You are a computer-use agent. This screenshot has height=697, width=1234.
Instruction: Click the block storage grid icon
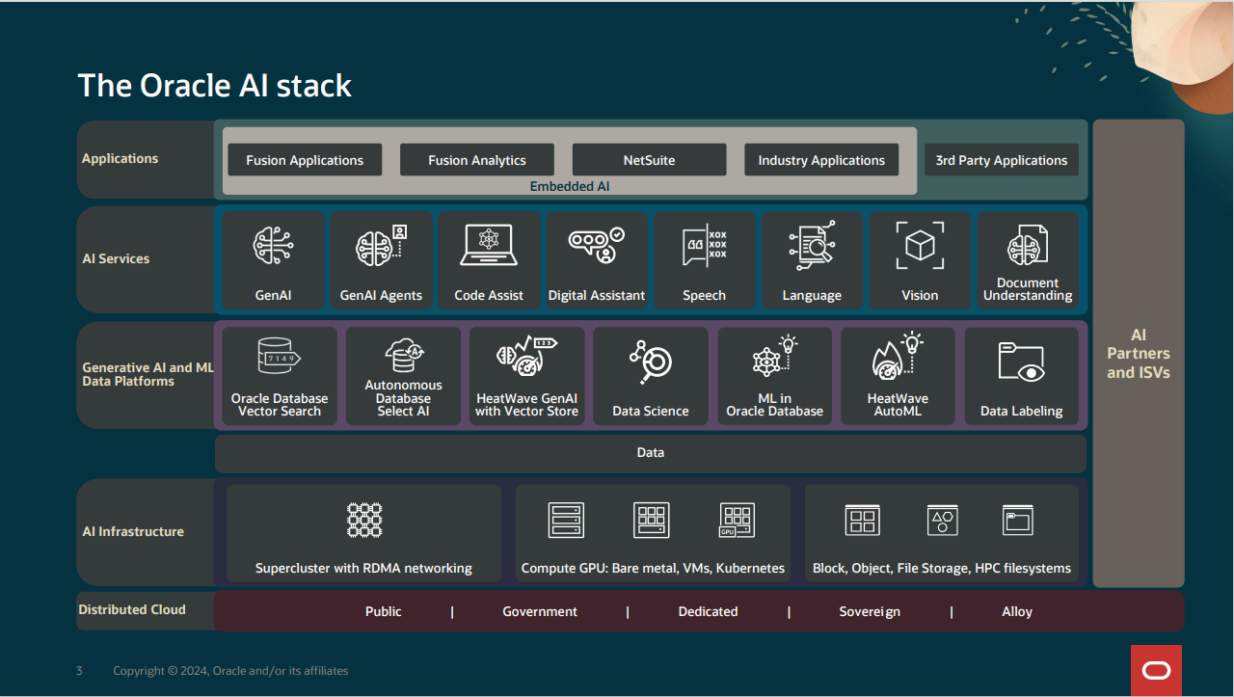point(863,521)
